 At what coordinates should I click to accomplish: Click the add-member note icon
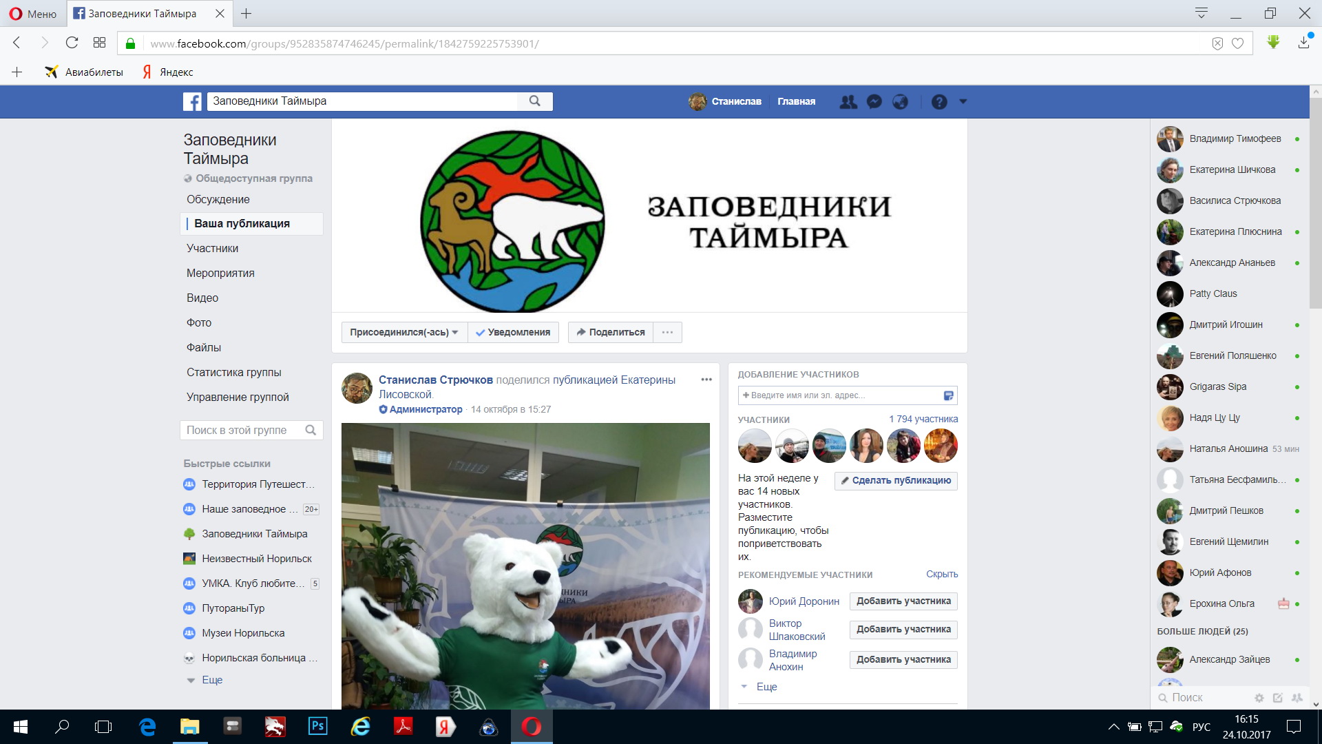click(x=948, y=395)
